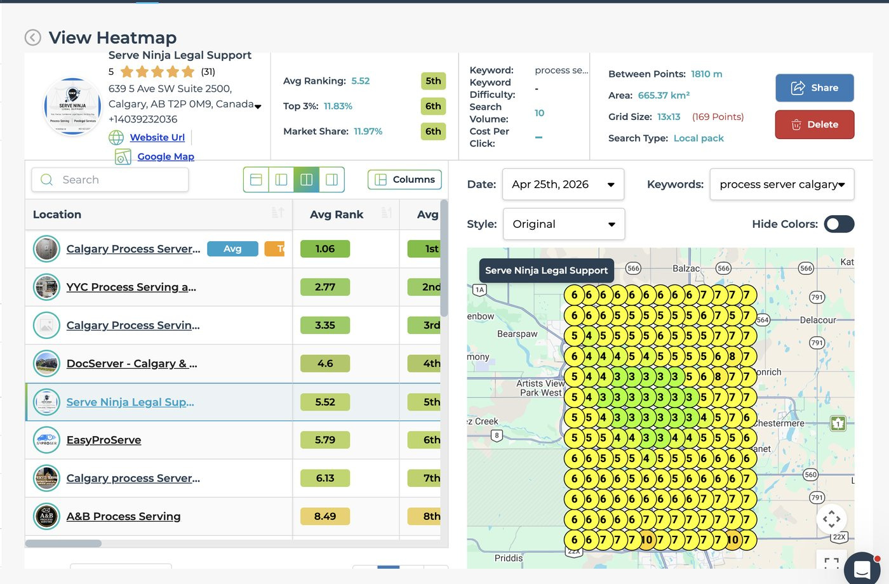Click the YYC Process Serving avatar
The width and height of the screenshot is (889, 584).
(46, 287)
